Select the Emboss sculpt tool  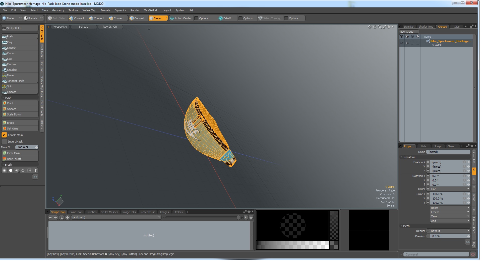click(x=20, y=92)
